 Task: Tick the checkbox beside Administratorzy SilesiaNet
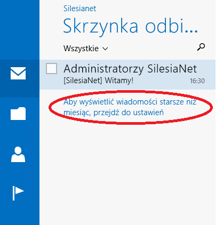[51, 68]
